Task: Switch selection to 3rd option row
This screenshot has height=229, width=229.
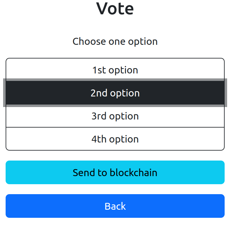Action: (x=115, y=116)
